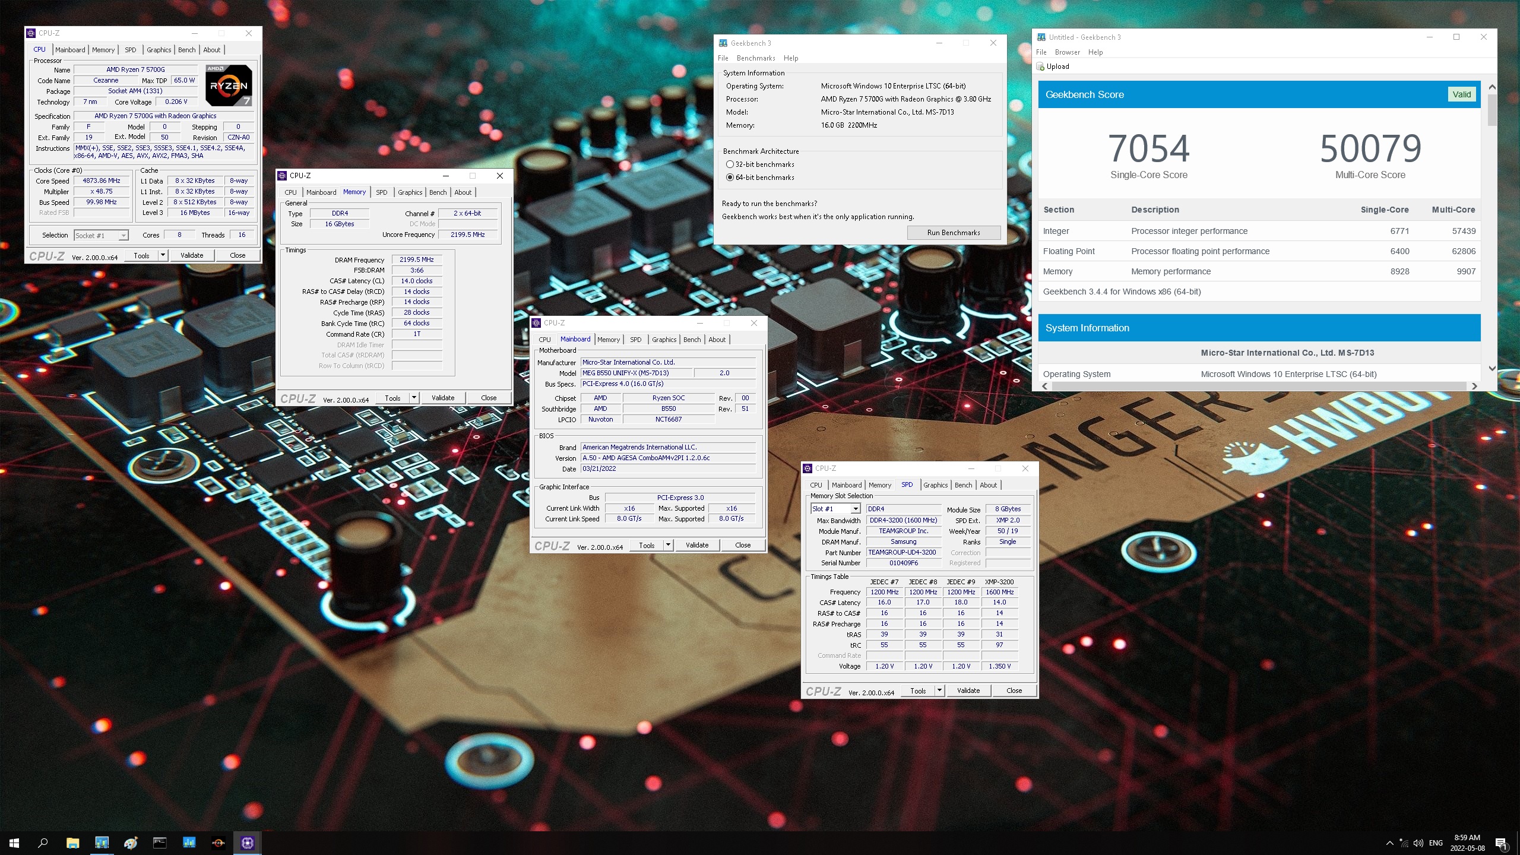Open Geekbench taskbar icon beside Ryzen Master
The height and width of the screenshot is (855, 1520).
click(189, 843)
